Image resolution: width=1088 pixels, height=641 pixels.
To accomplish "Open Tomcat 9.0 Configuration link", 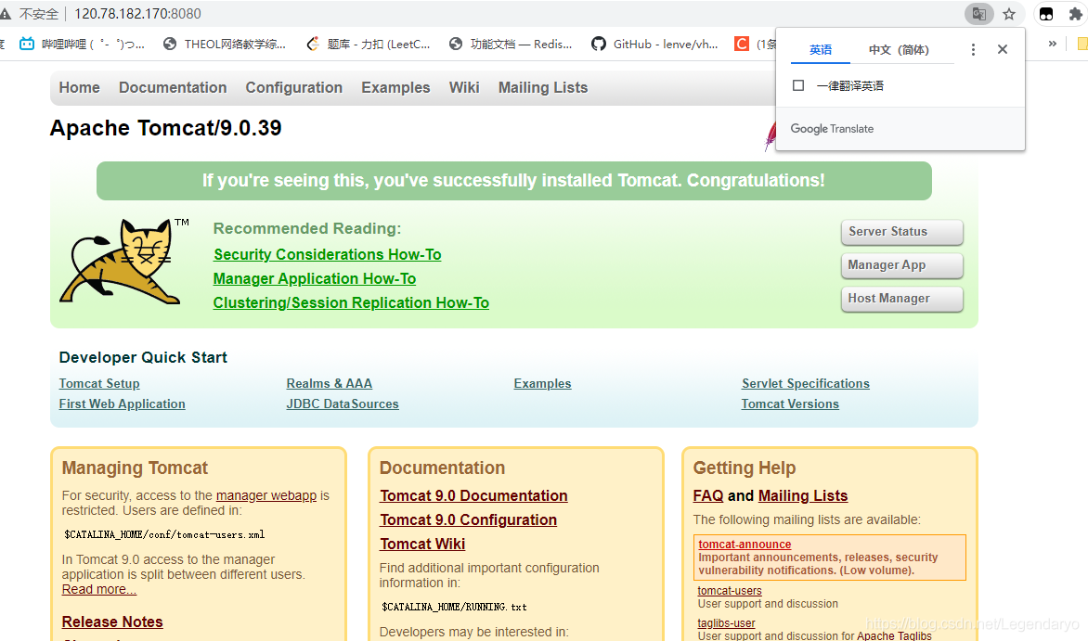I will (x=469, y=520).
